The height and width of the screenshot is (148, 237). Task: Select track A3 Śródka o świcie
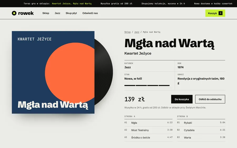(149, 137)
